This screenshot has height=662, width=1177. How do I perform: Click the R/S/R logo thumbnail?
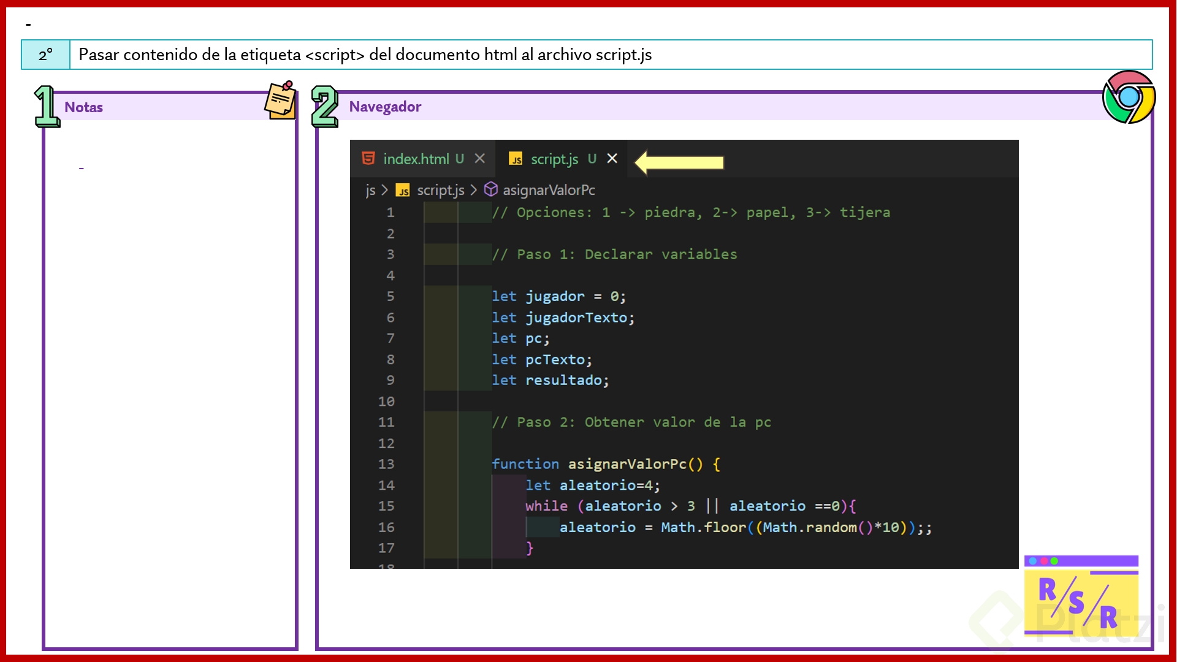pos(1081,596)
